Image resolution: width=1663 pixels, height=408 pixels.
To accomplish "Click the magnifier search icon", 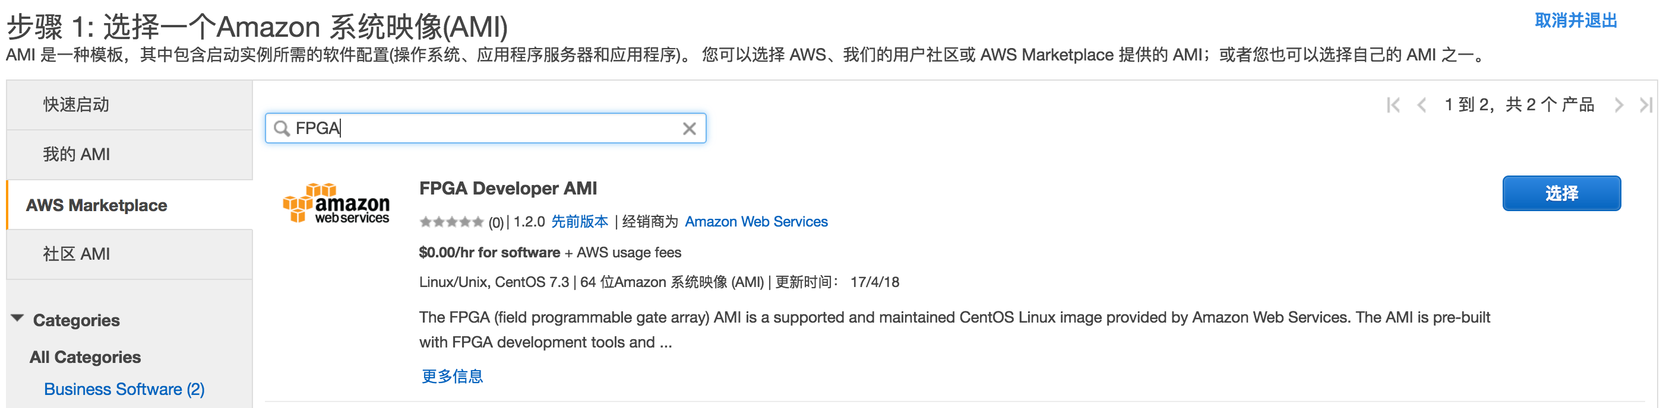I will (x=282, y=129).
